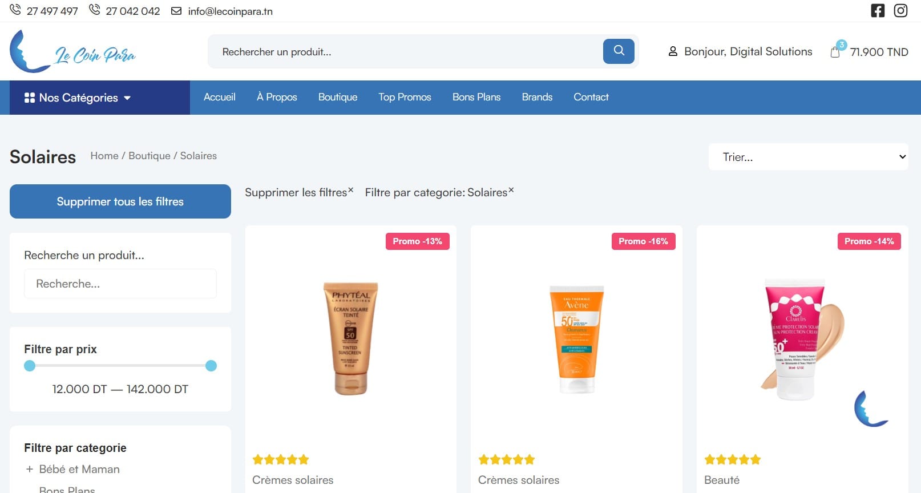Open the shopping cart bag icon
The height and width of the screenshot is (493, 921).
(835, 52)
